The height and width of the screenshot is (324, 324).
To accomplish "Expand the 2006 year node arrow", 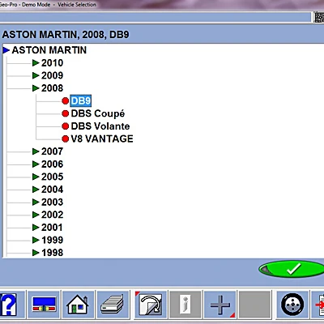I will [x=36, y=164].
